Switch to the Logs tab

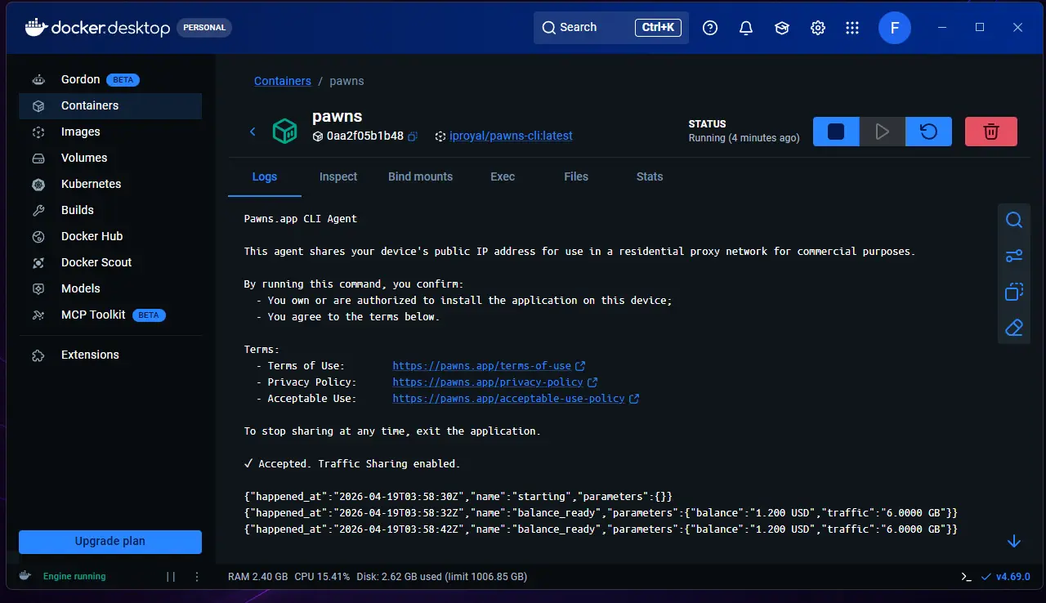265,176
